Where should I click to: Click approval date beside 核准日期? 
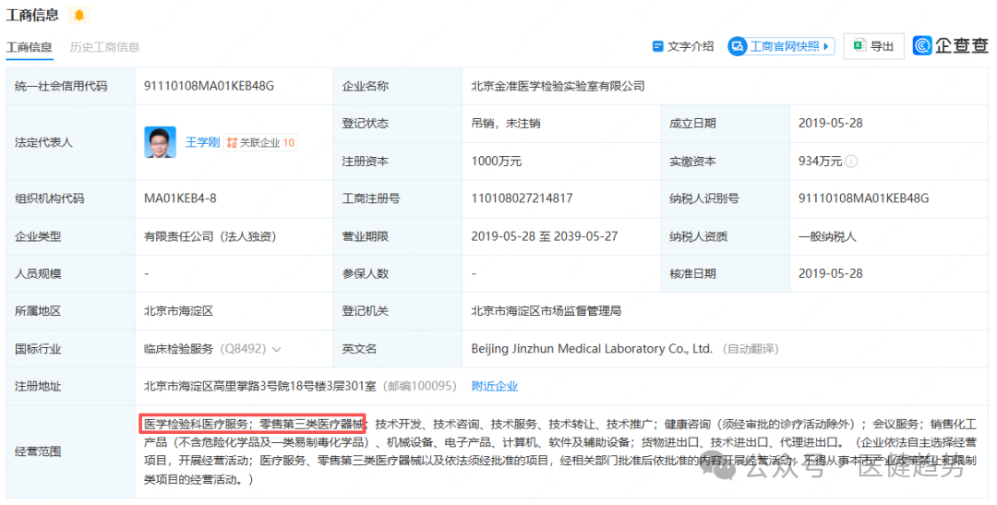[831, 273]
